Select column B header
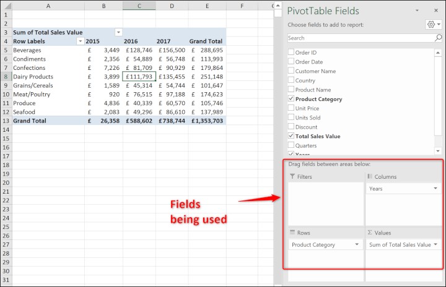Image resolution: width=446 pixels, height=287 pixels. [x=104, y=6]
